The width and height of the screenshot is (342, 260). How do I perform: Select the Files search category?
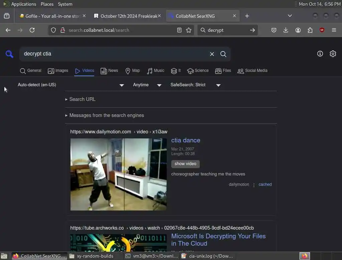[223, 71]
